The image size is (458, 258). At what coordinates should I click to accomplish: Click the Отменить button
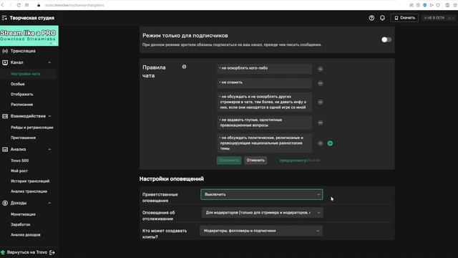click(255, 161)
